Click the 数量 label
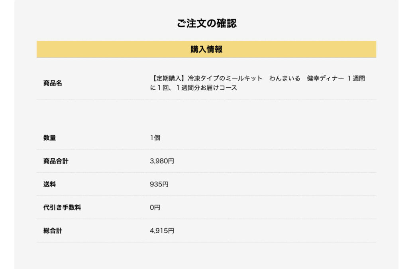 coord(49,137)
